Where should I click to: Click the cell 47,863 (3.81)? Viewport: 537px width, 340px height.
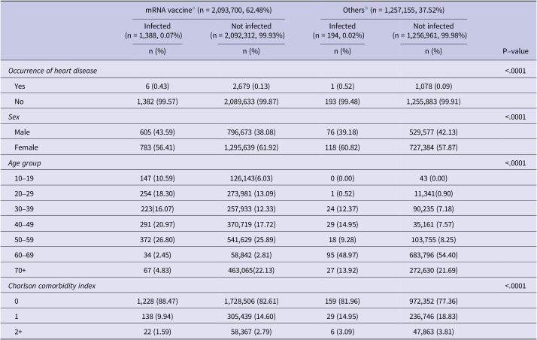pos(433,332)
